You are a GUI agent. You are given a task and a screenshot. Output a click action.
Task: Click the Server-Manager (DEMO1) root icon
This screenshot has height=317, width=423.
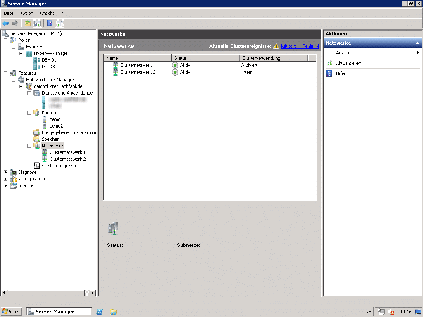pos(5,33)
